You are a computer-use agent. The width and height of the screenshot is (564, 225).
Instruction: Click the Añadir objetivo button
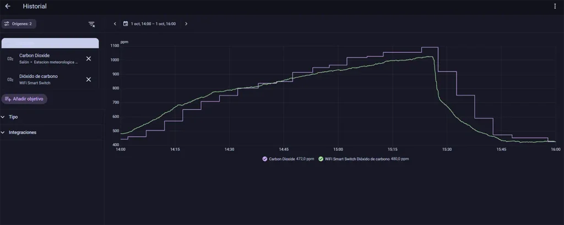click(24, 99)
